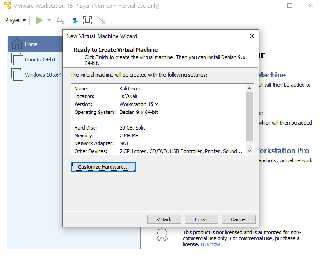Maximize the VMware Player window
Viewport: 321px width, 255px height.
click(x=290, y=6)
